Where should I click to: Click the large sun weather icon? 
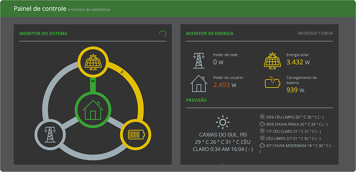click(222, 122)
